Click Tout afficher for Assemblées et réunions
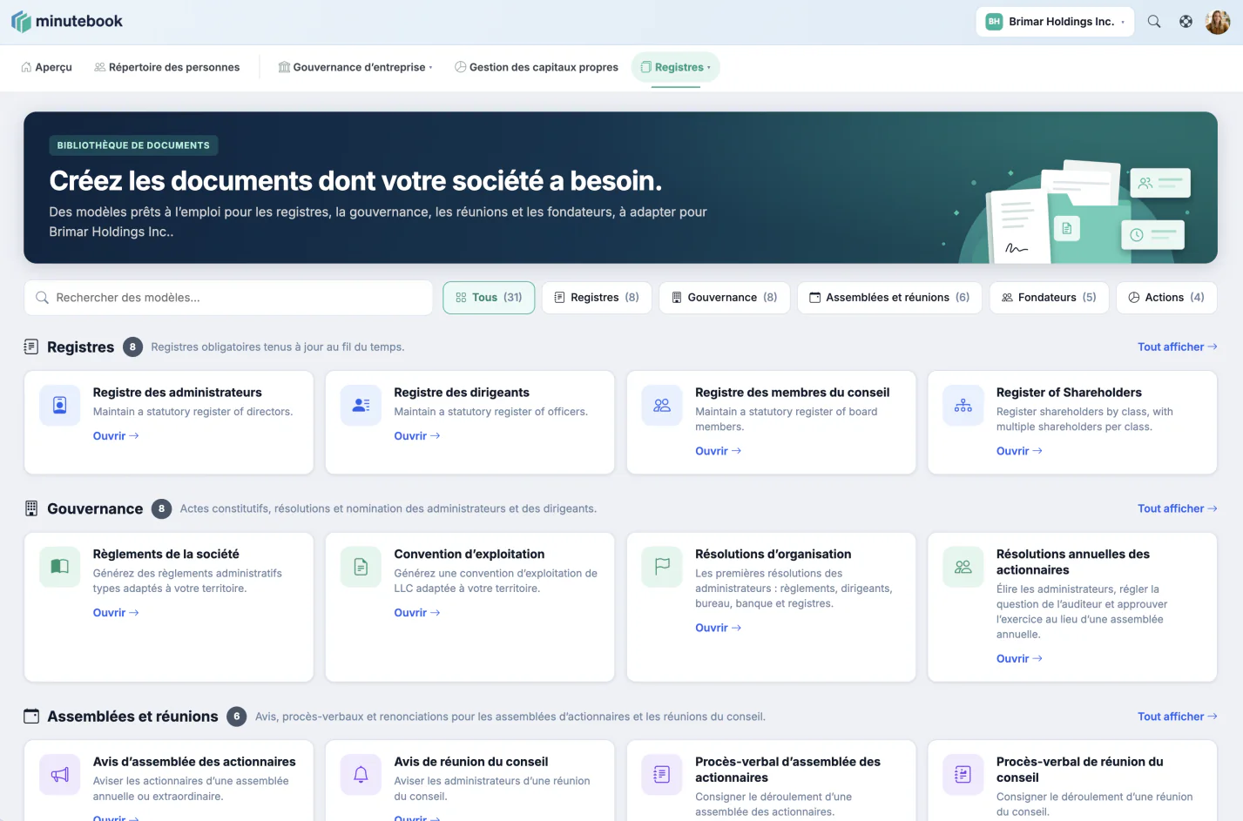Screen dimensions: 1243x821 [x=1178, y=717]
